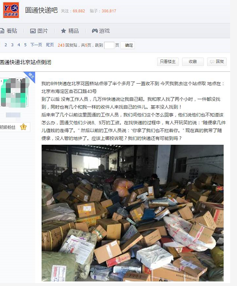This screenshot has height=286, width=237.
Task: Click the YTO Express forum logo
Action: tap(11, 10)
